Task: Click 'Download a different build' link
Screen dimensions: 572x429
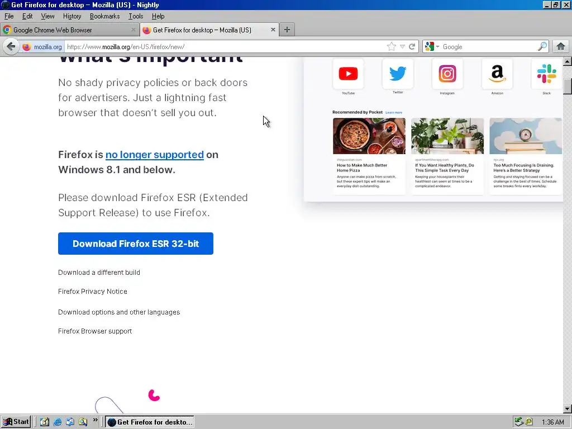Action: click(99, 273)
